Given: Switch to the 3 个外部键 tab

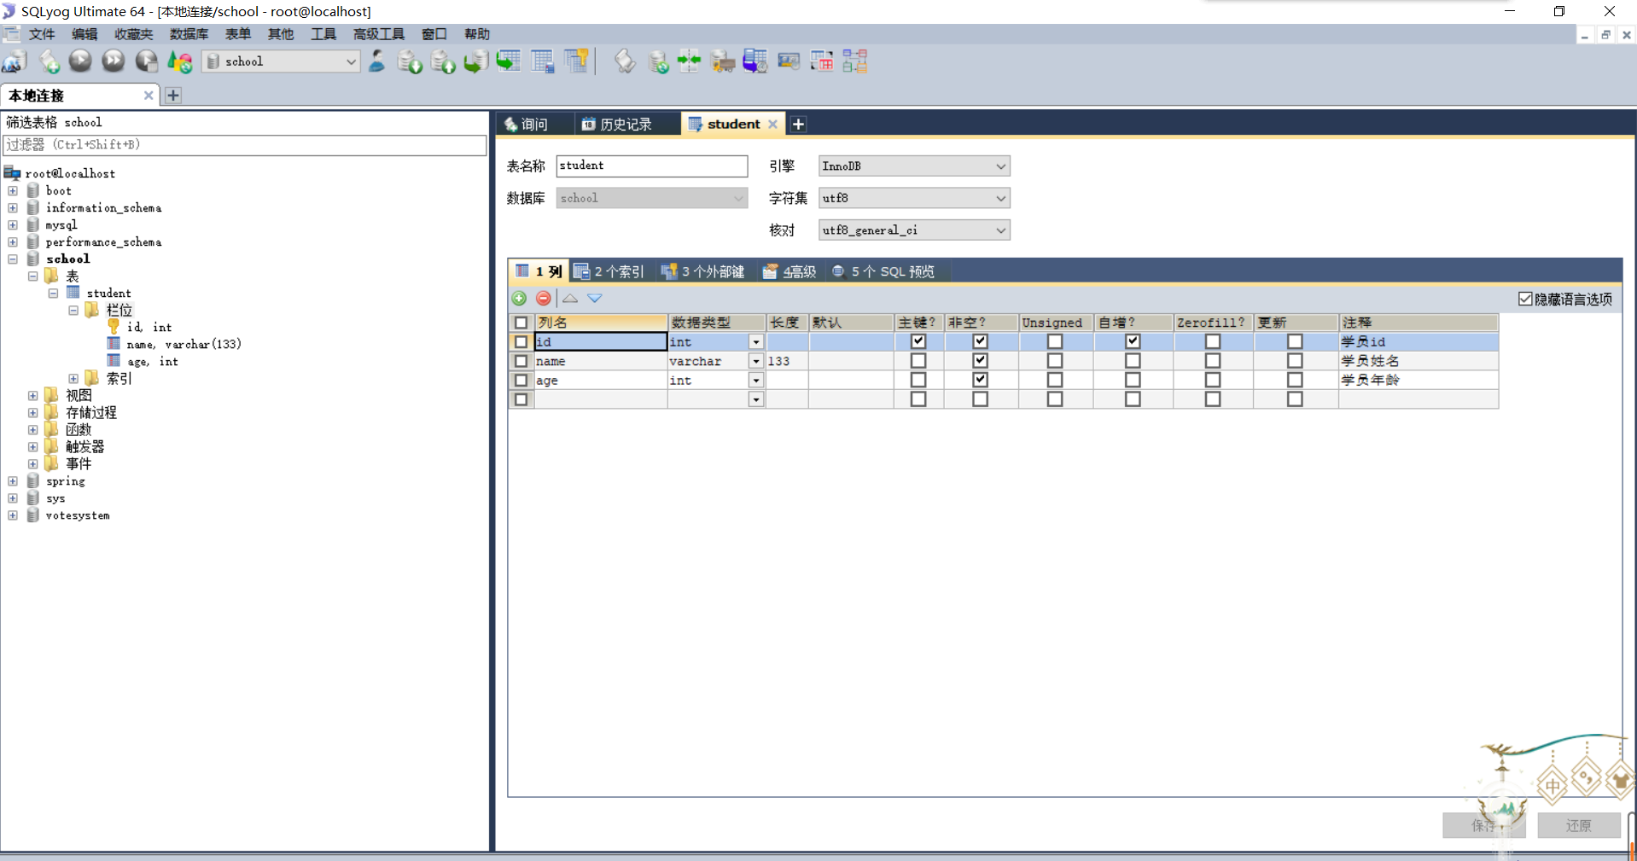Looking at the screenshot, I should coord(703,271).
